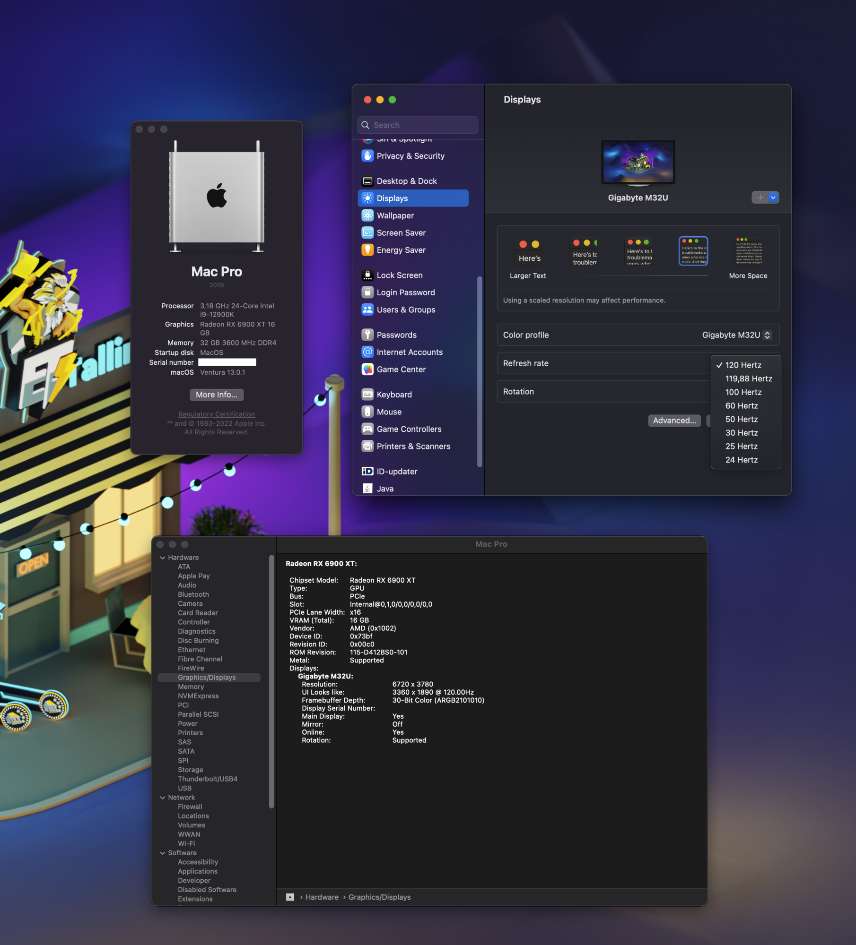
Task: Click the Keyboard icon in sidebar
Action: [367, 395]
